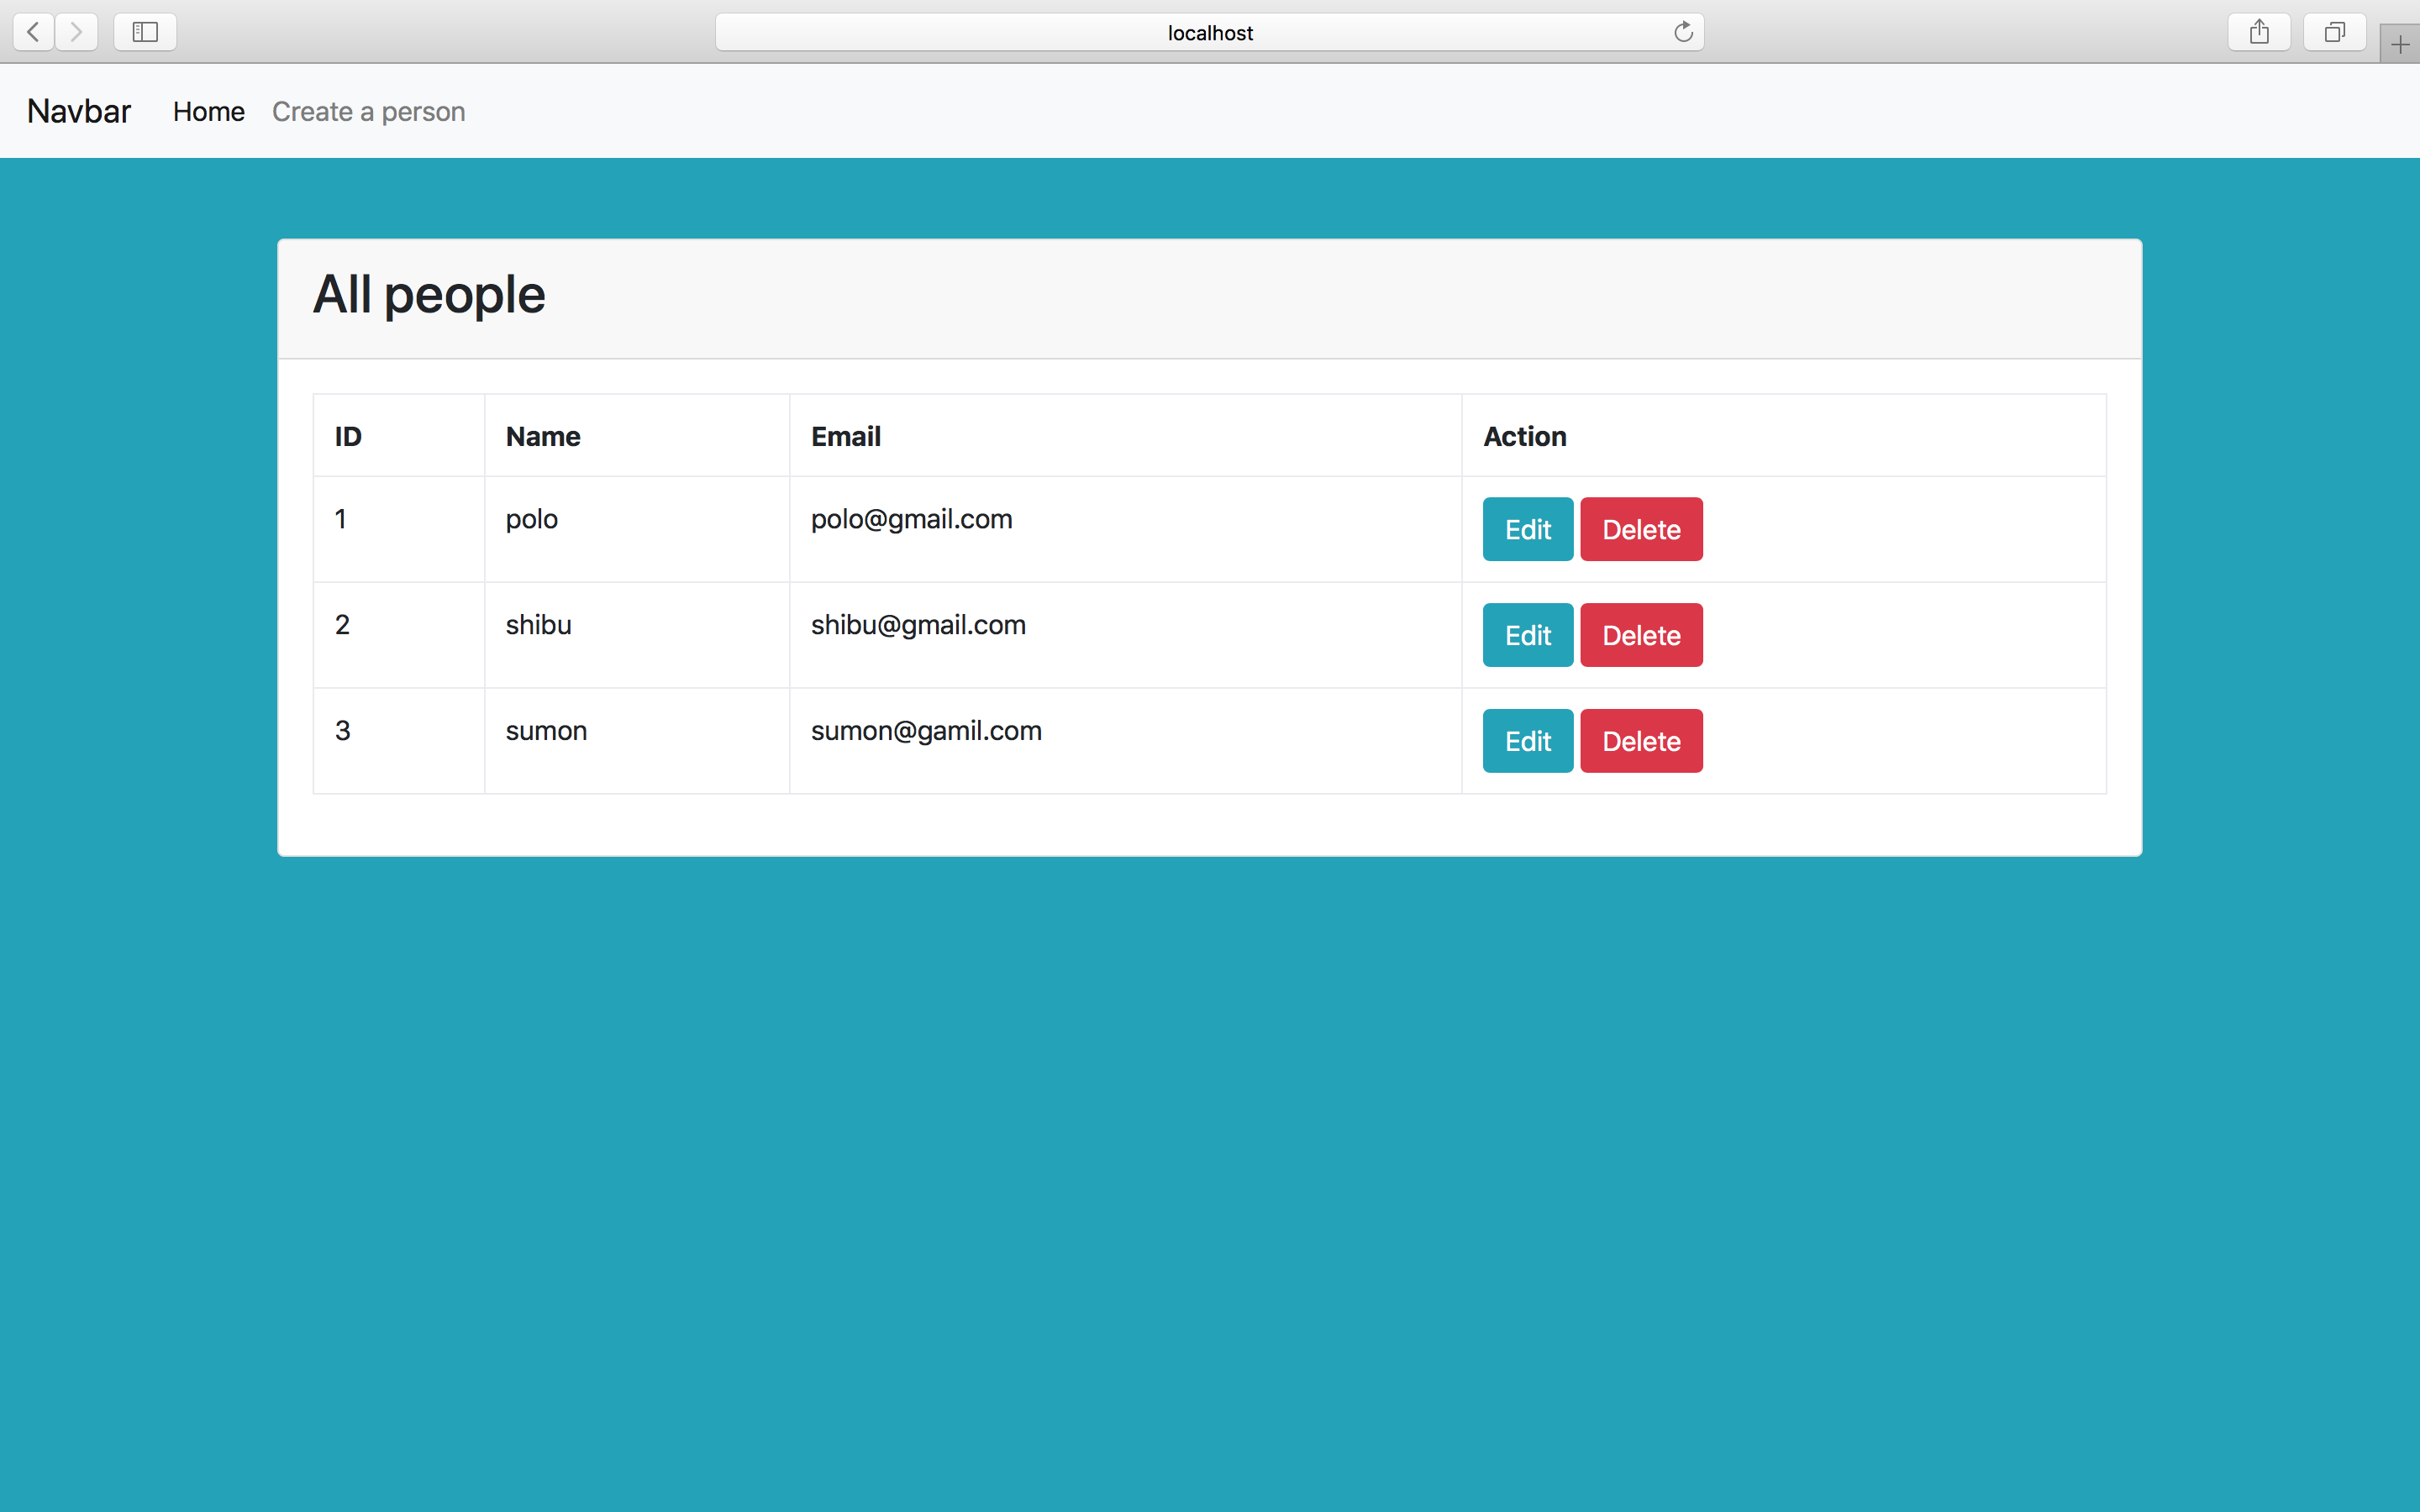Viewport: 2420px width, 1512px height.
Task: Delete the shibu entry
Action: [x=1640, y=635]
